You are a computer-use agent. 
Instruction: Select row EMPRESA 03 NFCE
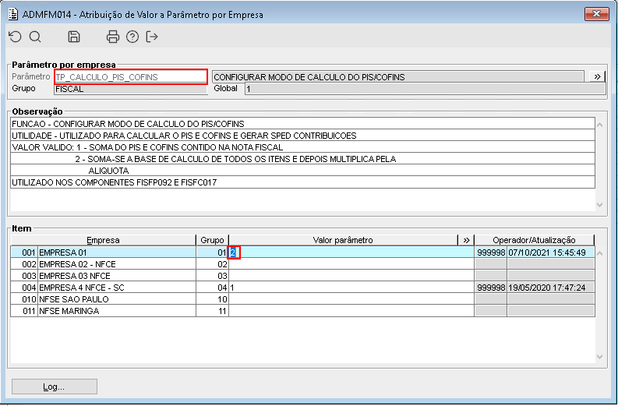[302, 276]
